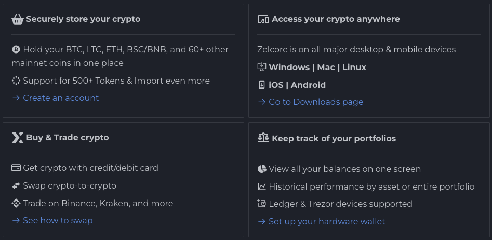Viewport: 492px width, 240px height.
Task: Click the basket icon beside Securely store your crypto
Action: (x=18, y=19)
